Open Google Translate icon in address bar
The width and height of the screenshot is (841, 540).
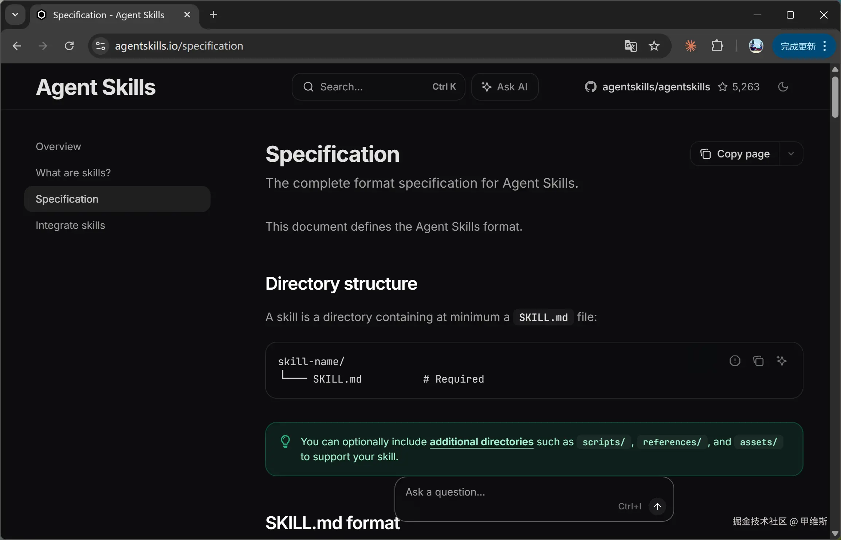630,46
